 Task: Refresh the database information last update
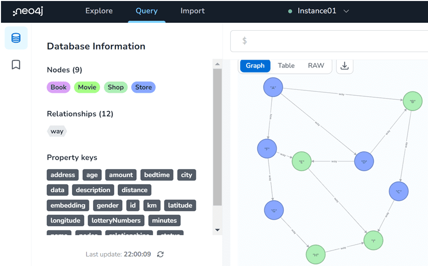(160, 254)
